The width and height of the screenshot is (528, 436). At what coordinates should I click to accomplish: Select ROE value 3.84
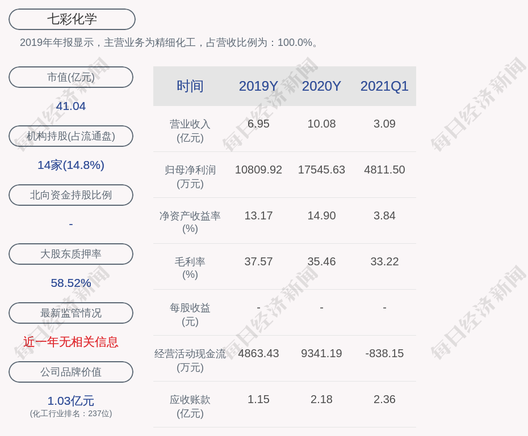click(384, 215)
